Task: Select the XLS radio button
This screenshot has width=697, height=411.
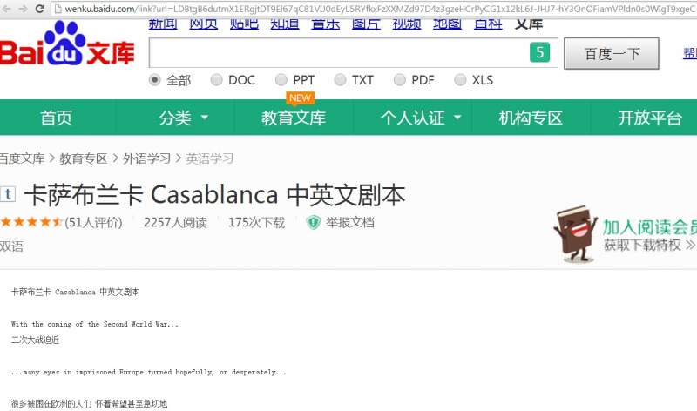Action: click(x=460, y=80)
